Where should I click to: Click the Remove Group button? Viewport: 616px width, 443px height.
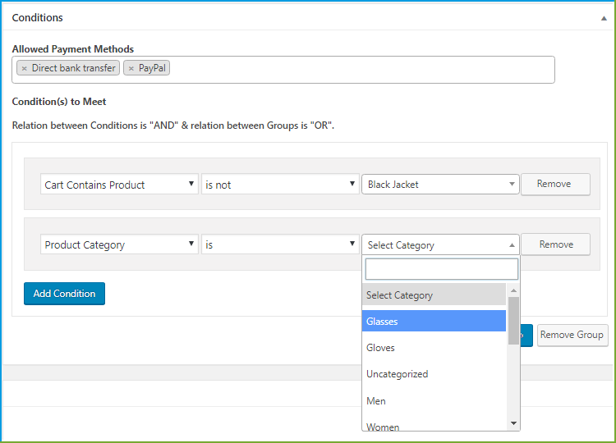[572, 335]
